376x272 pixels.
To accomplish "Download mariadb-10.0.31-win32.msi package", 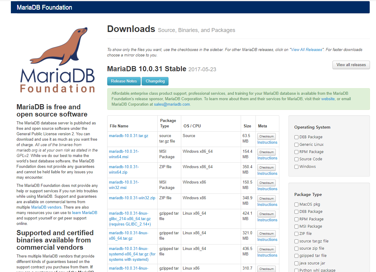I will coord(124,185).
